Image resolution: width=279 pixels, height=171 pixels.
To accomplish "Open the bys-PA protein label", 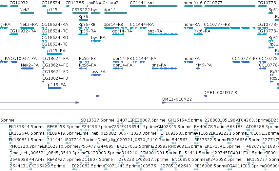I will click(x=99, y=72).
